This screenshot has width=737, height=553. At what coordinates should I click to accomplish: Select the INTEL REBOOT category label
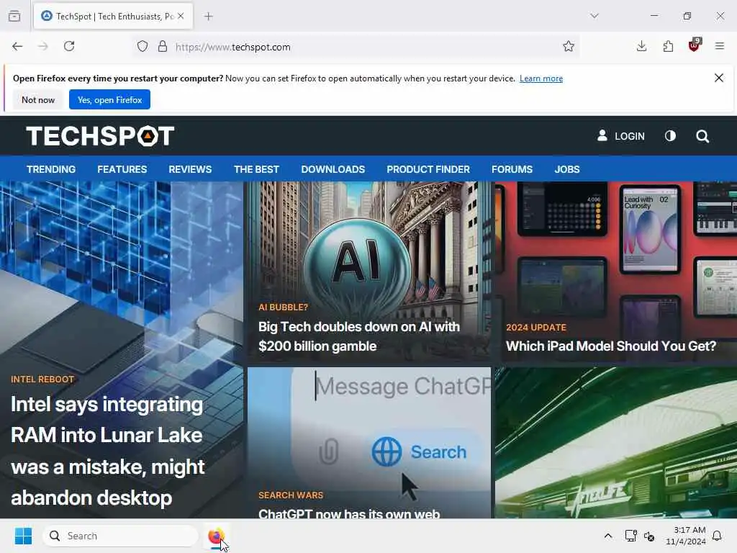coord(42,379)
